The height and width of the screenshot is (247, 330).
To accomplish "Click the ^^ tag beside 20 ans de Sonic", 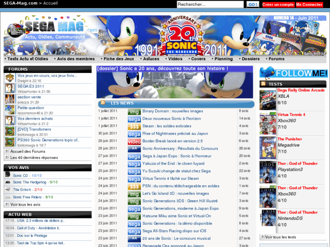I will 134,239.
